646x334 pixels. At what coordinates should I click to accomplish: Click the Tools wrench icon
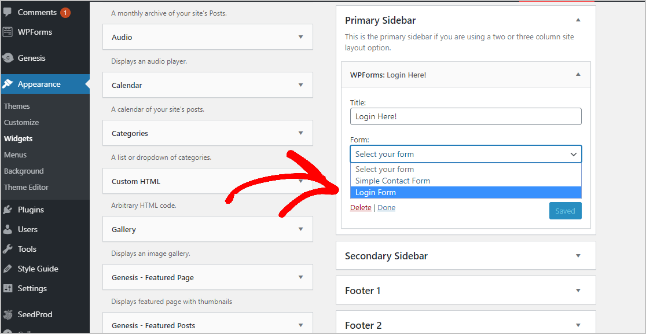click(x=8, y=249)
